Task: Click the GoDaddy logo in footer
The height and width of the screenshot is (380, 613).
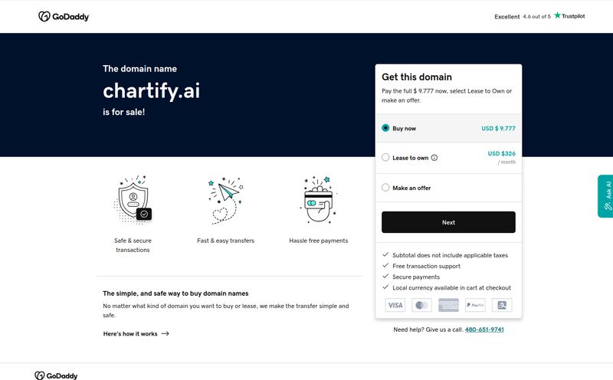Action: [56, 375]
